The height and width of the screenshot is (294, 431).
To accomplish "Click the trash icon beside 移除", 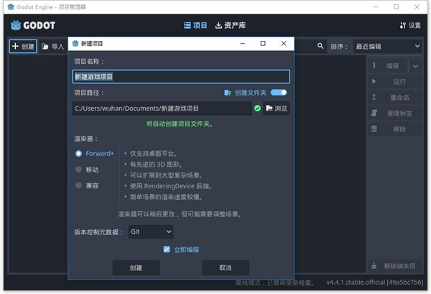I will 374,129.
